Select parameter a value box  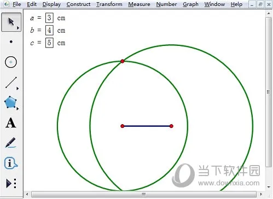[x=49, y=18]
